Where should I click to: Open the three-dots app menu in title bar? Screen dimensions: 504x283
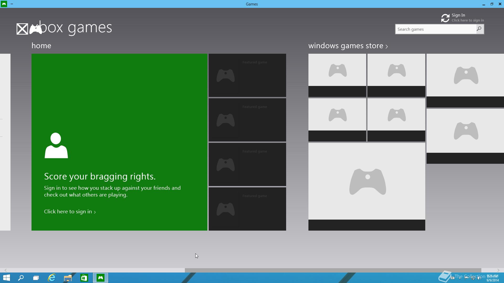(12, 4)
